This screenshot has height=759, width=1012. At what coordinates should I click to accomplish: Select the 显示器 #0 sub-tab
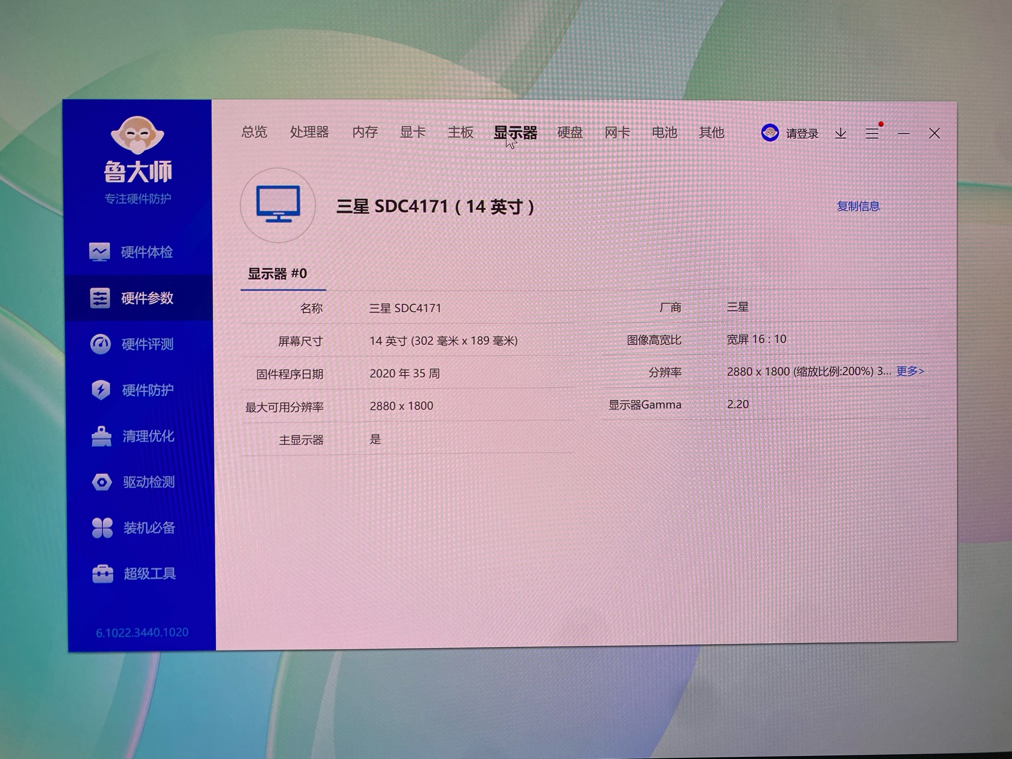277,274
